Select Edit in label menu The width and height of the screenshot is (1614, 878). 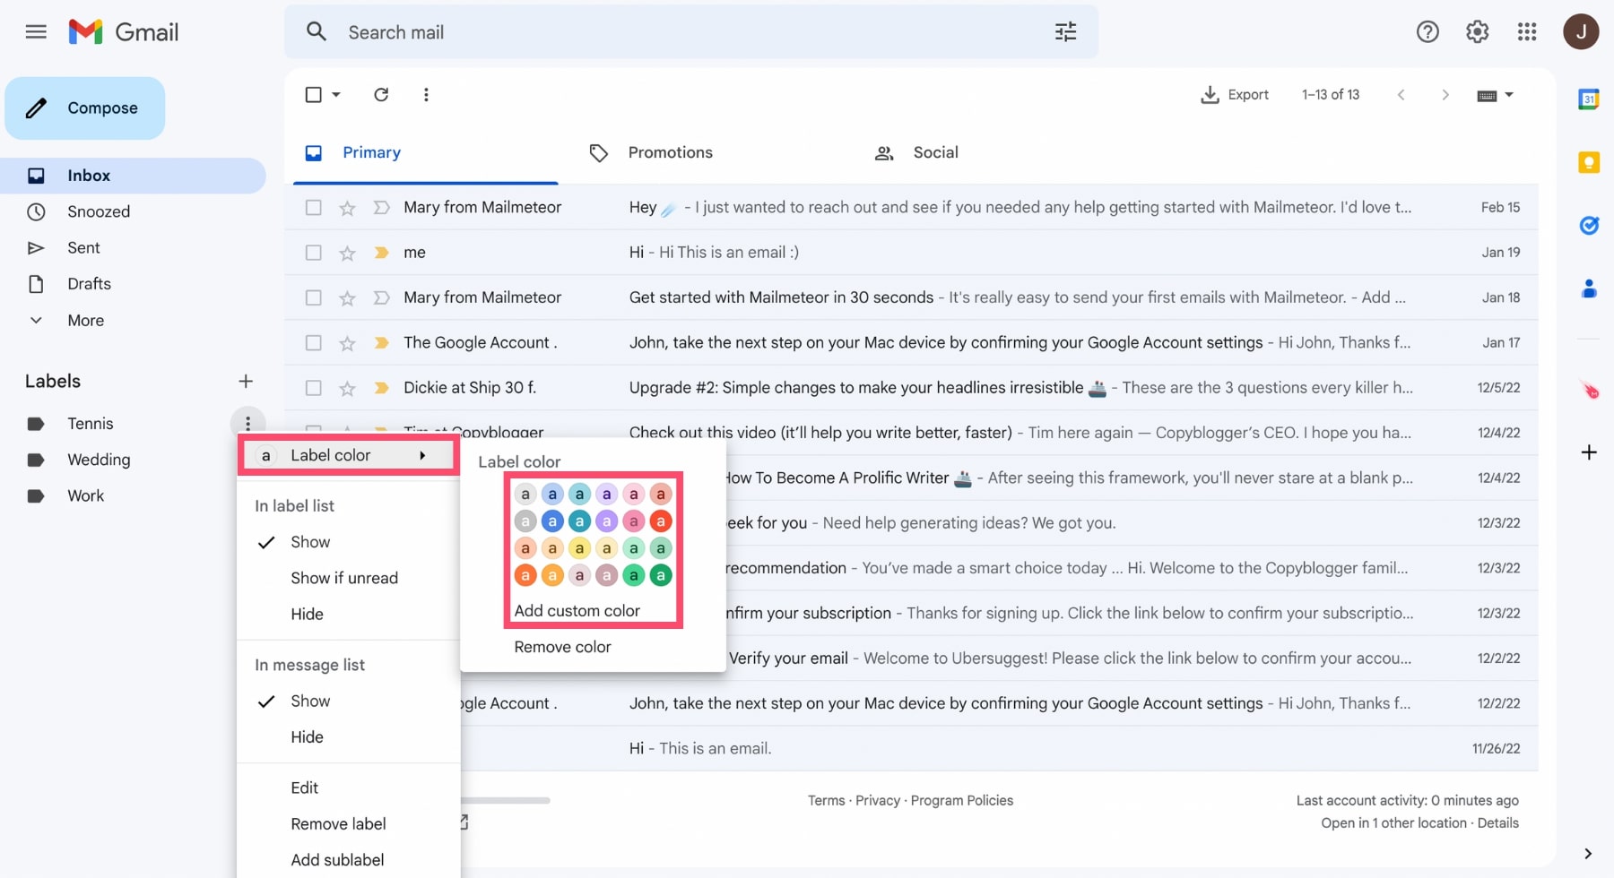(304, 788)
